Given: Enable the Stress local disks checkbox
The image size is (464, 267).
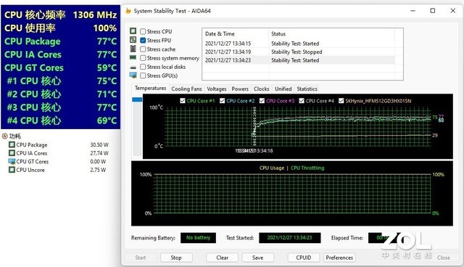Looking at the screenshot, I should pos(143,67).
